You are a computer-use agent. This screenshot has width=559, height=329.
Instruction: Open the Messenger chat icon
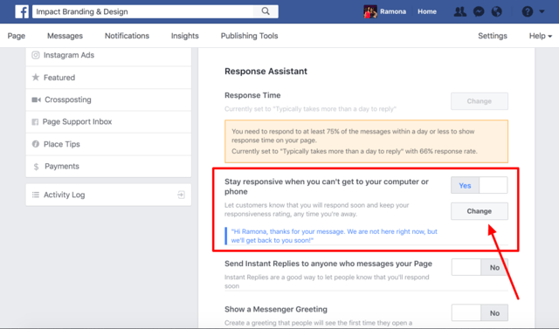coord(479,11)
